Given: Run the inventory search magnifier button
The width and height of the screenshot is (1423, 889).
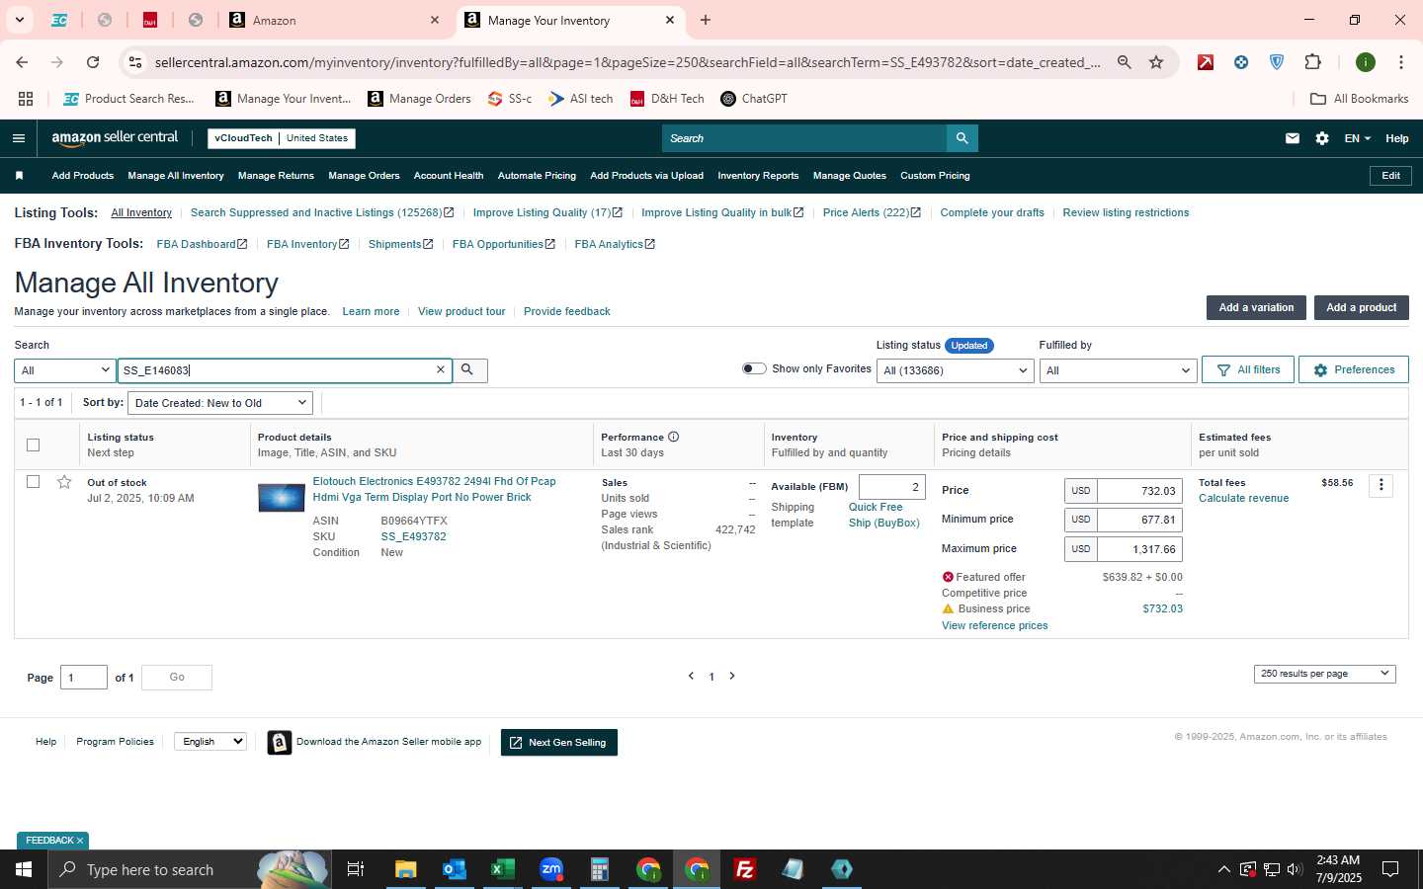Looking at the screenshot, I should (468, 370).
